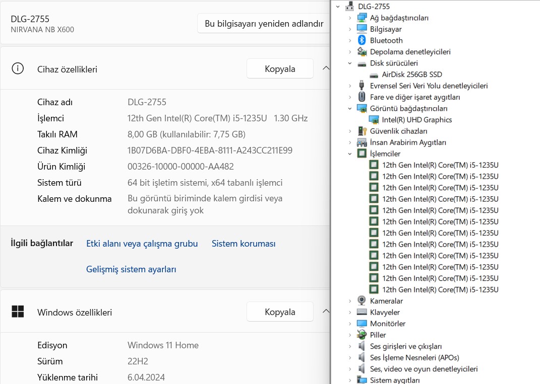Click the Ses İşleme Nesneleri (APOs) icon
Screen dimensions: 540x384
[362, 357]
